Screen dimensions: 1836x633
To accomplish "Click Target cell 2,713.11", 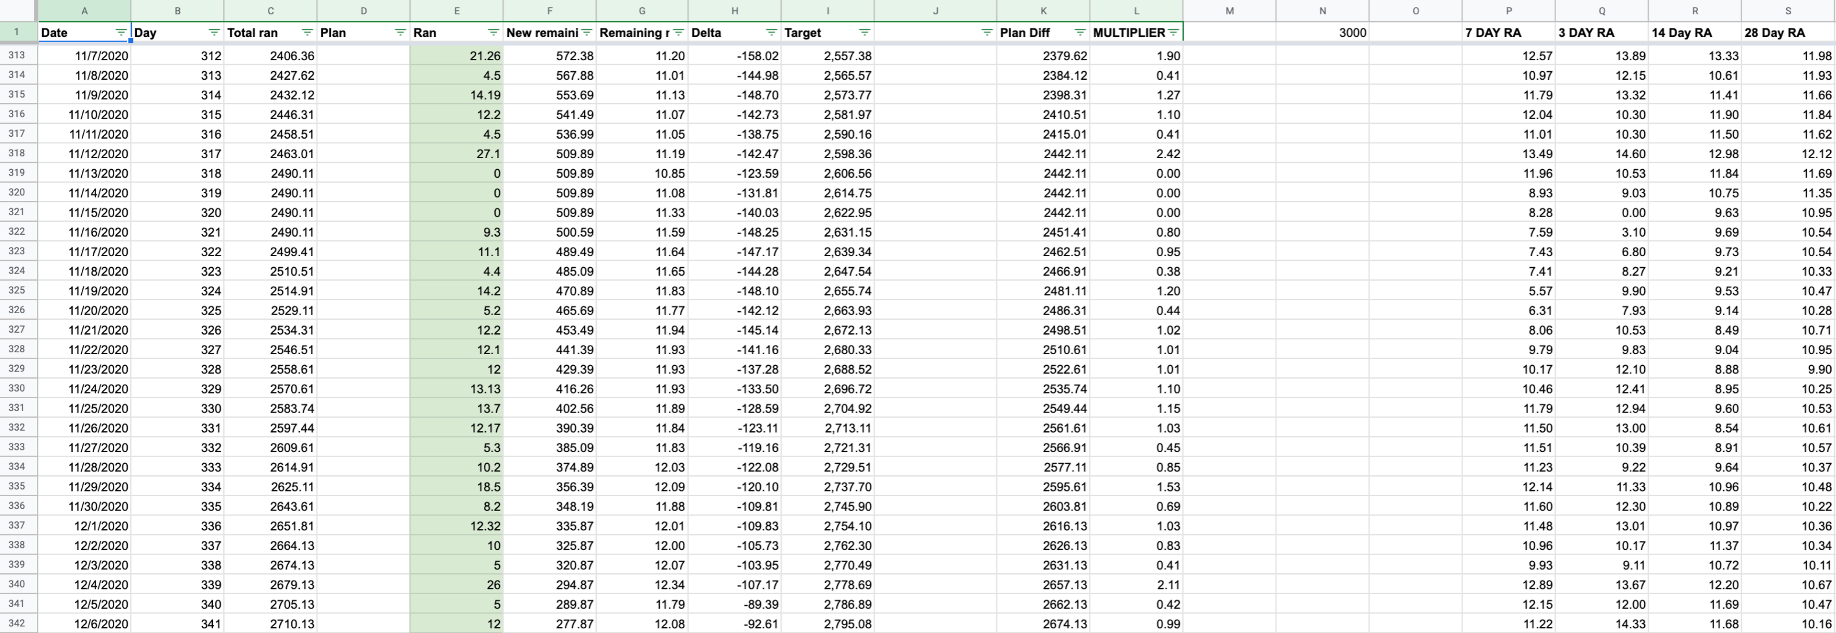I will [x=828, y=428].
